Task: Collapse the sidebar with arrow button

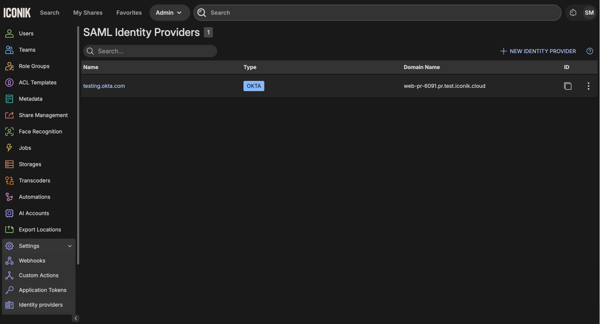Action: 76,318
